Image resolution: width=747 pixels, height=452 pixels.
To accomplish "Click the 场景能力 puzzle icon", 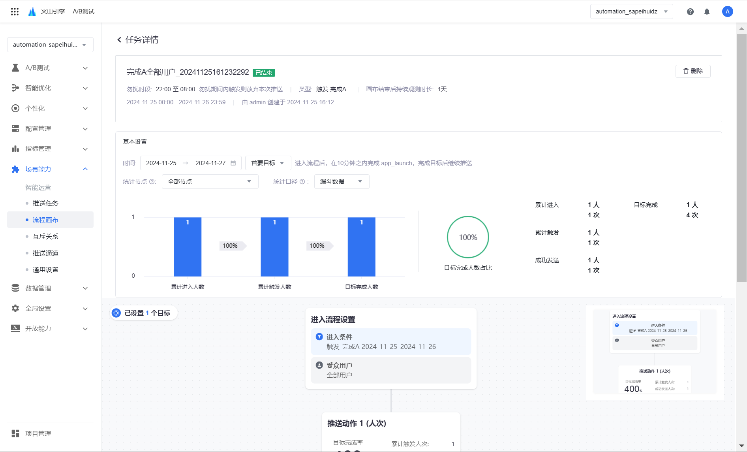I will pos(15,169).
